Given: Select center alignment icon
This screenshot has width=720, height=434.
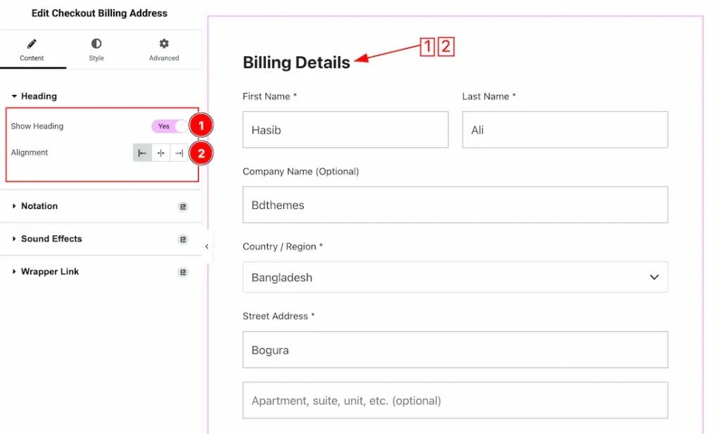Looking at the screenshot, I should 161,153.
